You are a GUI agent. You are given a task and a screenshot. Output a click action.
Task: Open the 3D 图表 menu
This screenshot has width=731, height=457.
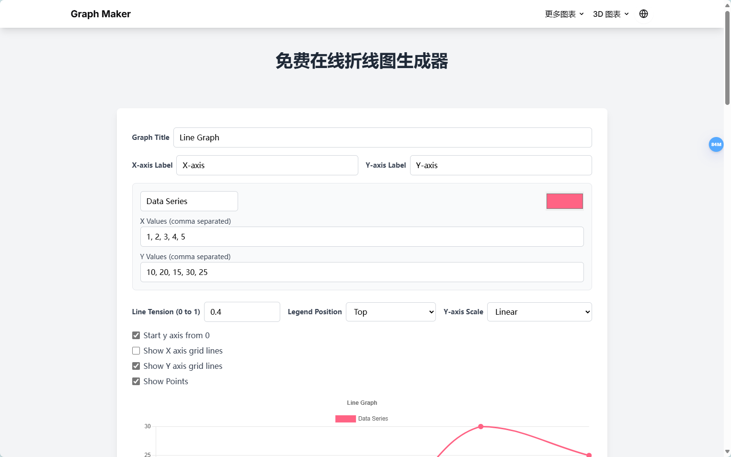click(x=611, y=14)
